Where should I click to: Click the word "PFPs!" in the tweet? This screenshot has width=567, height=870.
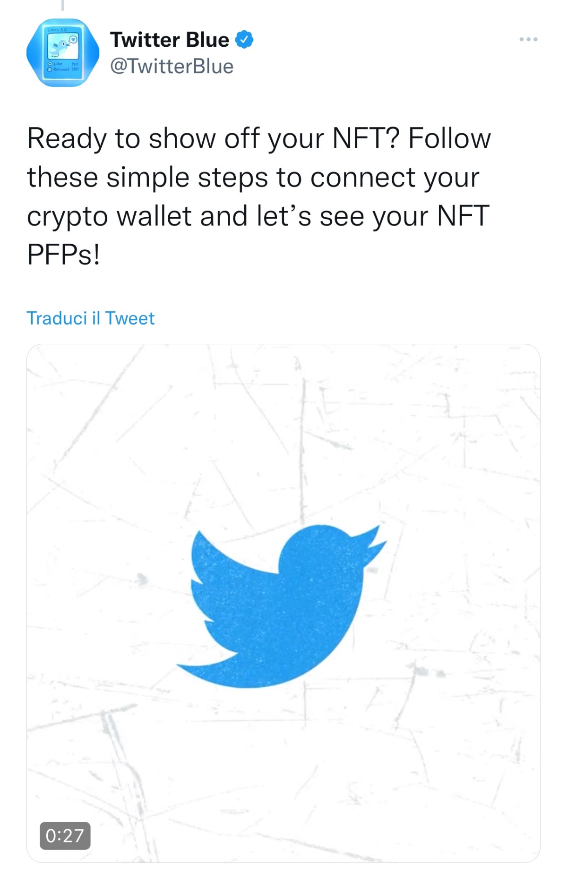tap(63, 255)
